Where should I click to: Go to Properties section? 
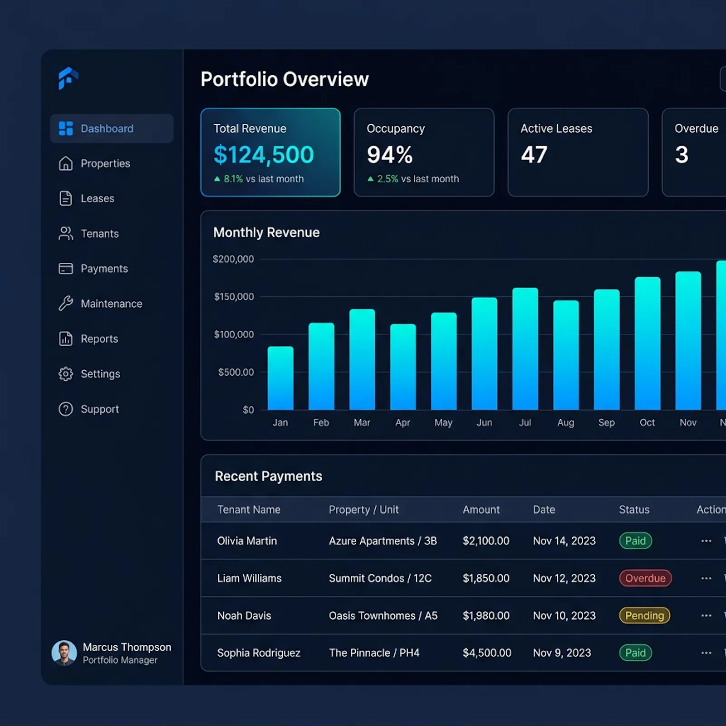112,163
